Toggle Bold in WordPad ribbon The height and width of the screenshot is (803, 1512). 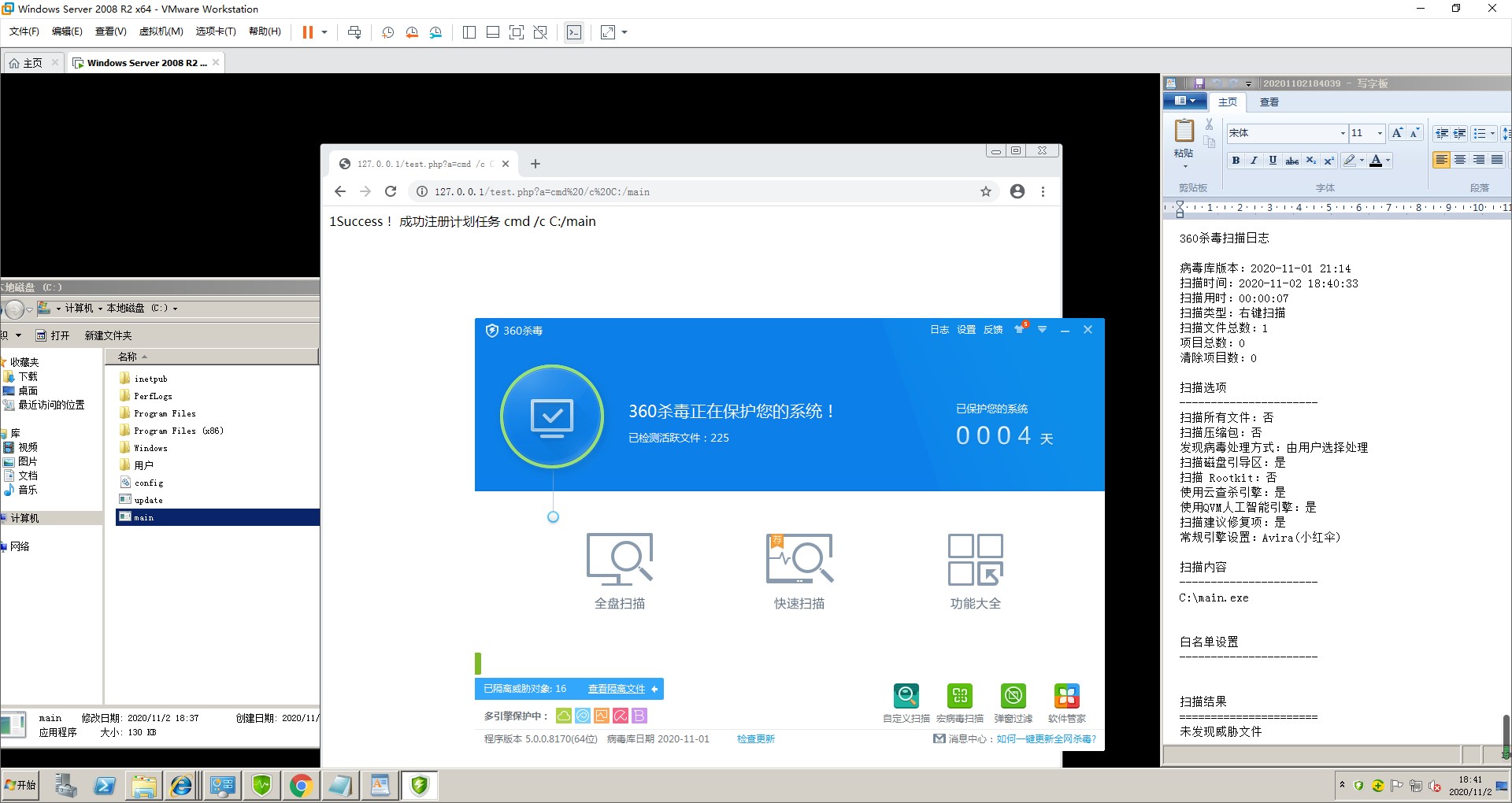coord(1236,161)
